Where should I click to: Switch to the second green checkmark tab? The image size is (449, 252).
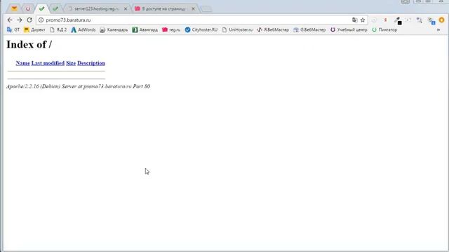[55, 8]
